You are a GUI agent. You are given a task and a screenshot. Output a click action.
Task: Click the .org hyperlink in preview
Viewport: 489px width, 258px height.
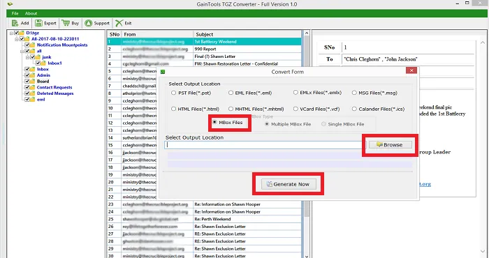point(425,184)
